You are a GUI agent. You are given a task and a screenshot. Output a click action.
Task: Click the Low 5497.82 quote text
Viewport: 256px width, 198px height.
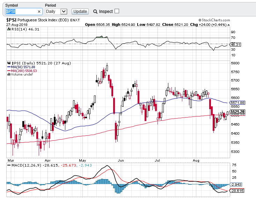(x=148, y=25)
